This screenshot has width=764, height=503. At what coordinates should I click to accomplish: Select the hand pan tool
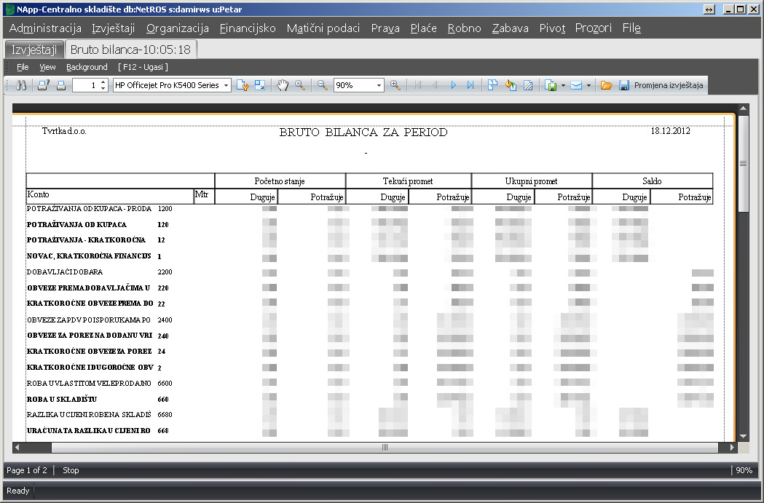[x=284, y=85]
